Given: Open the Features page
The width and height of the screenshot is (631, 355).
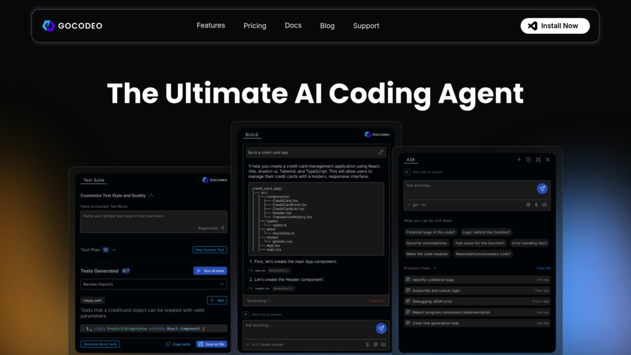Looking at the screenshot, I should (x=211, y=25).
